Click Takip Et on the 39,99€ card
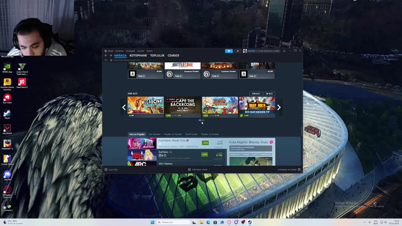Screen dimensions: 402x226 click(x=141, y=76)
